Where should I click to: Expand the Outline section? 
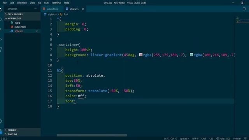22,130
